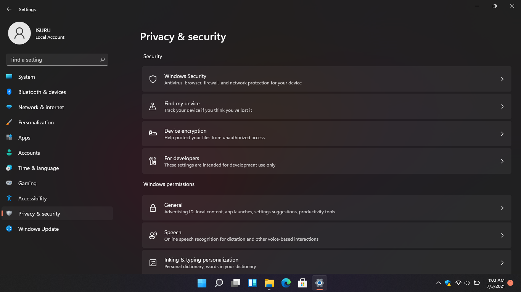521x292 pixels.
Task: Open Microsoft Store from the taskbar
Action: (303, 283)
